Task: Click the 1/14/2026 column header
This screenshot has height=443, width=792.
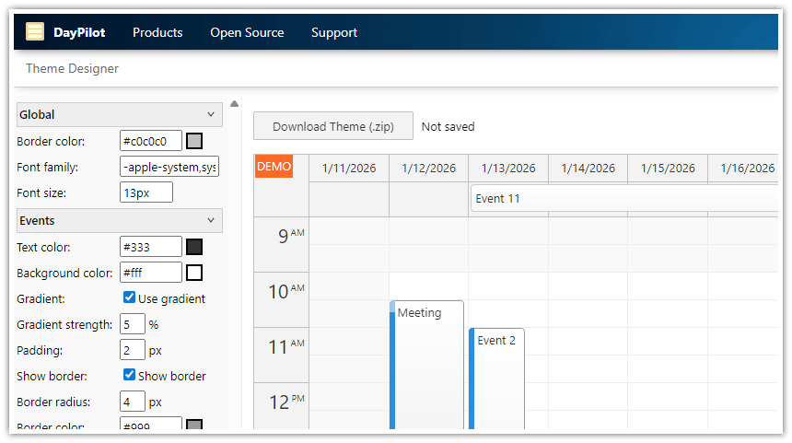Action: click(x=588, y=169)
